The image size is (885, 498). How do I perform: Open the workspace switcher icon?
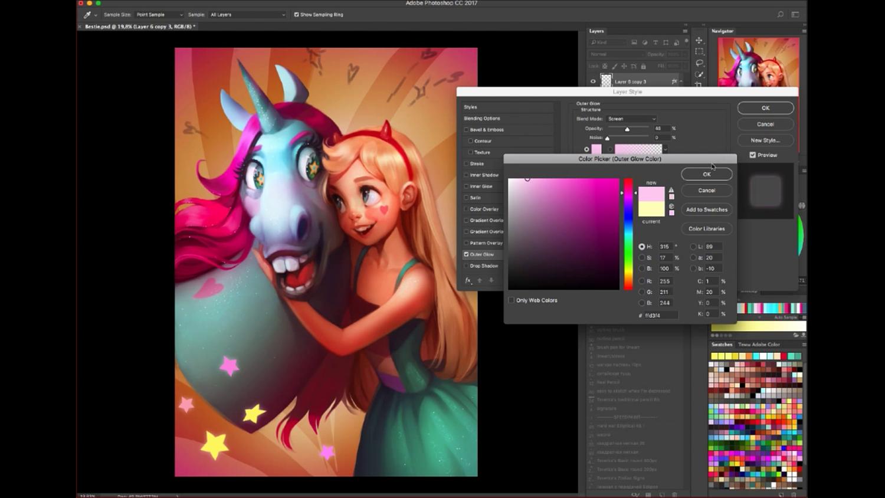pyautogui.click(x=795, y=15)
